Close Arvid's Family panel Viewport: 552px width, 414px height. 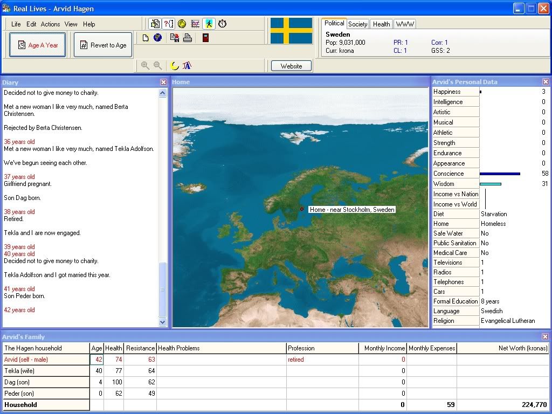[x=546, y=336]
